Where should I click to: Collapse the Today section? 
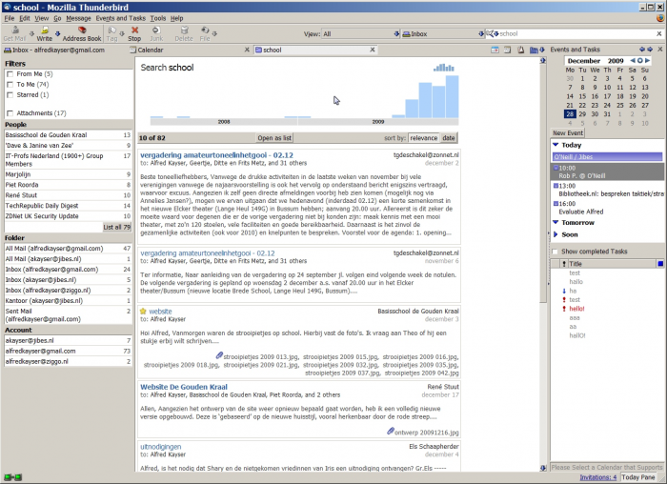pos(556,145)
